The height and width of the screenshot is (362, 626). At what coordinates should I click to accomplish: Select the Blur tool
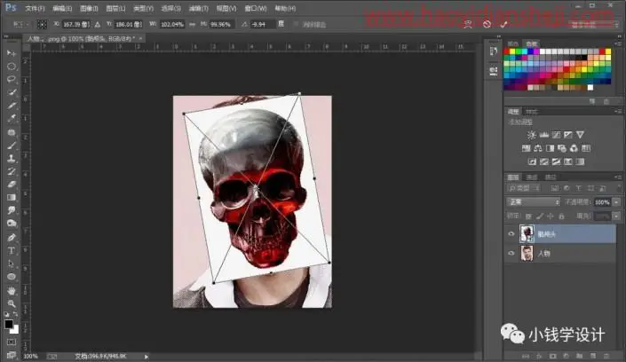(x=12, y=210)
